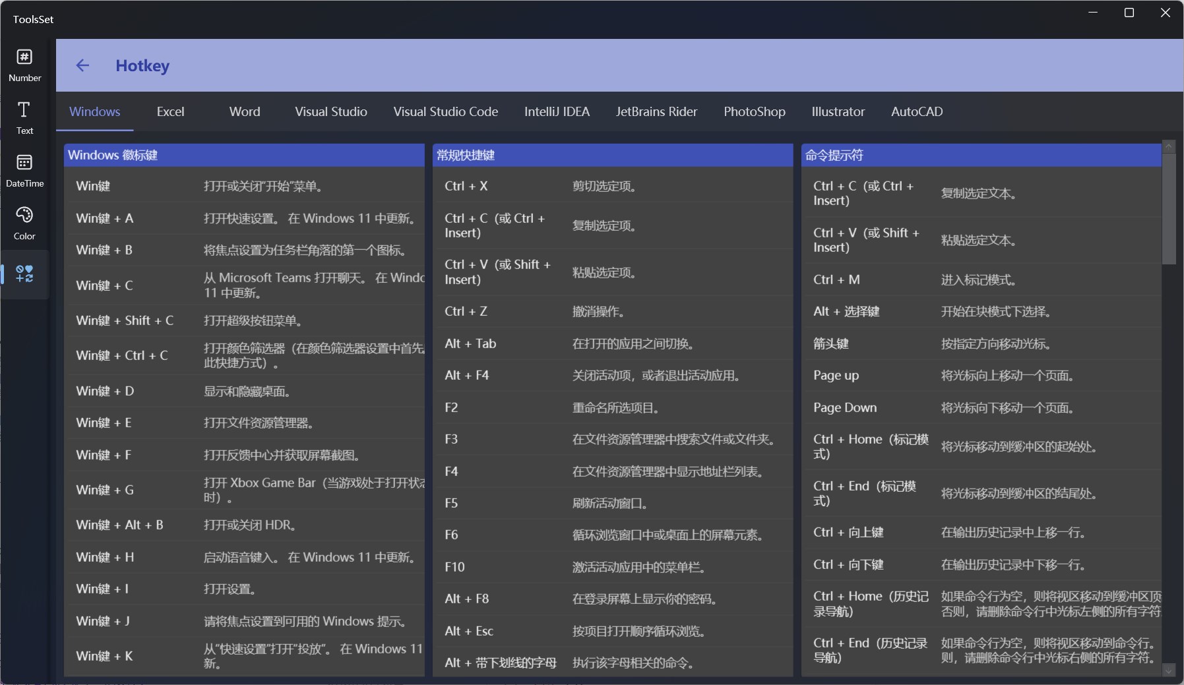This screenshot has height=685, width=1184.
Task: Select the Win键 + J shortcut
Action: click(245, 621)
